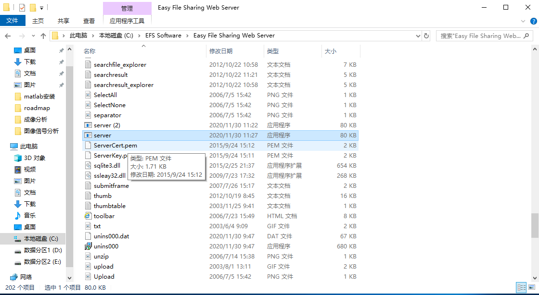Click the Back navigation arrow

[x=8, y=36]
